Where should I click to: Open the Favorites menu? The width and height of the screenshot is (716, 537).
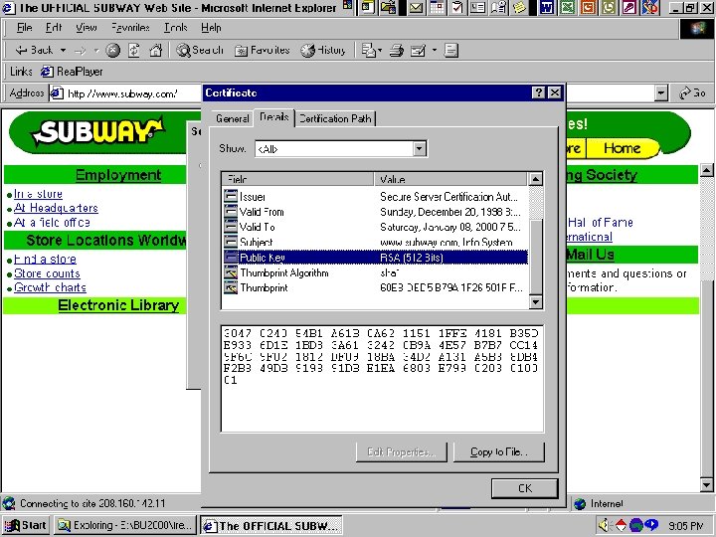click(130, 28)
